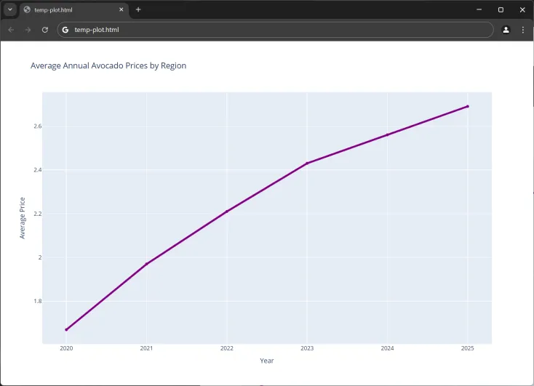Click the Average Price y-axis title
This screenshot has width=534, height=386.
(x=23, y=218)
